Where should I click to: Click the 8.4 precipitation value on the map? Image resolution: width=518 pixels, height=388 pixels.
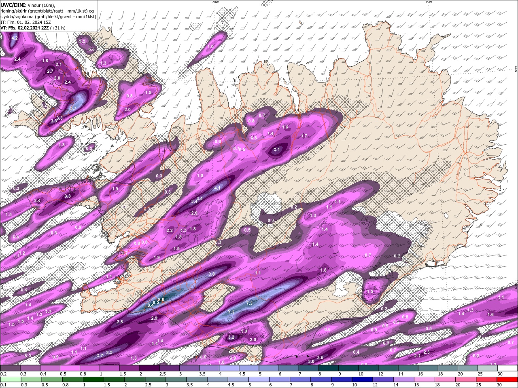(151, 305)
